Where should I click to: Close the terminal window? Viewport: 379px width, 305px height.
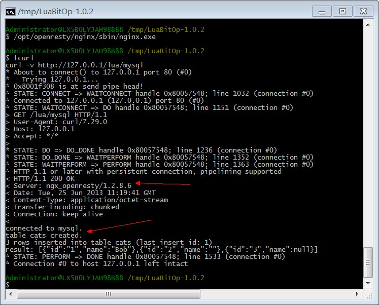point(363,11)
